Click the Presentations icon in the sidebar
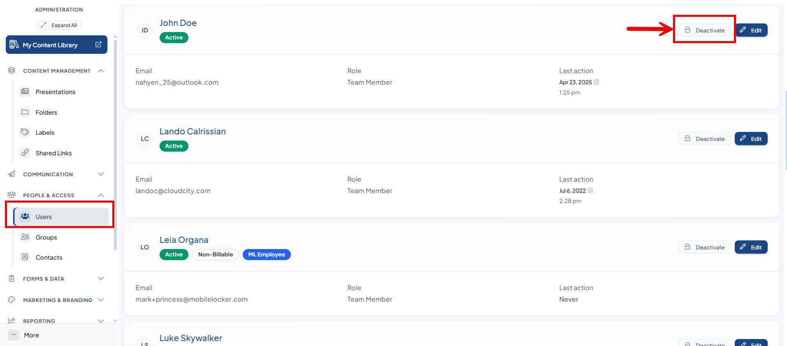 point(25,92)
